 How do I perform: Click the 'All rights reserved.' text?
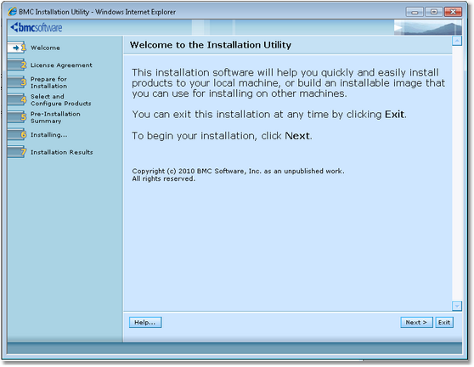click(164, 178)
